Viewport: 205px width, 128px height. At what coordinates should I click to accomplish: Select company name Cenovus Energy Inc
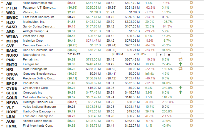click(x=37, y=45)
